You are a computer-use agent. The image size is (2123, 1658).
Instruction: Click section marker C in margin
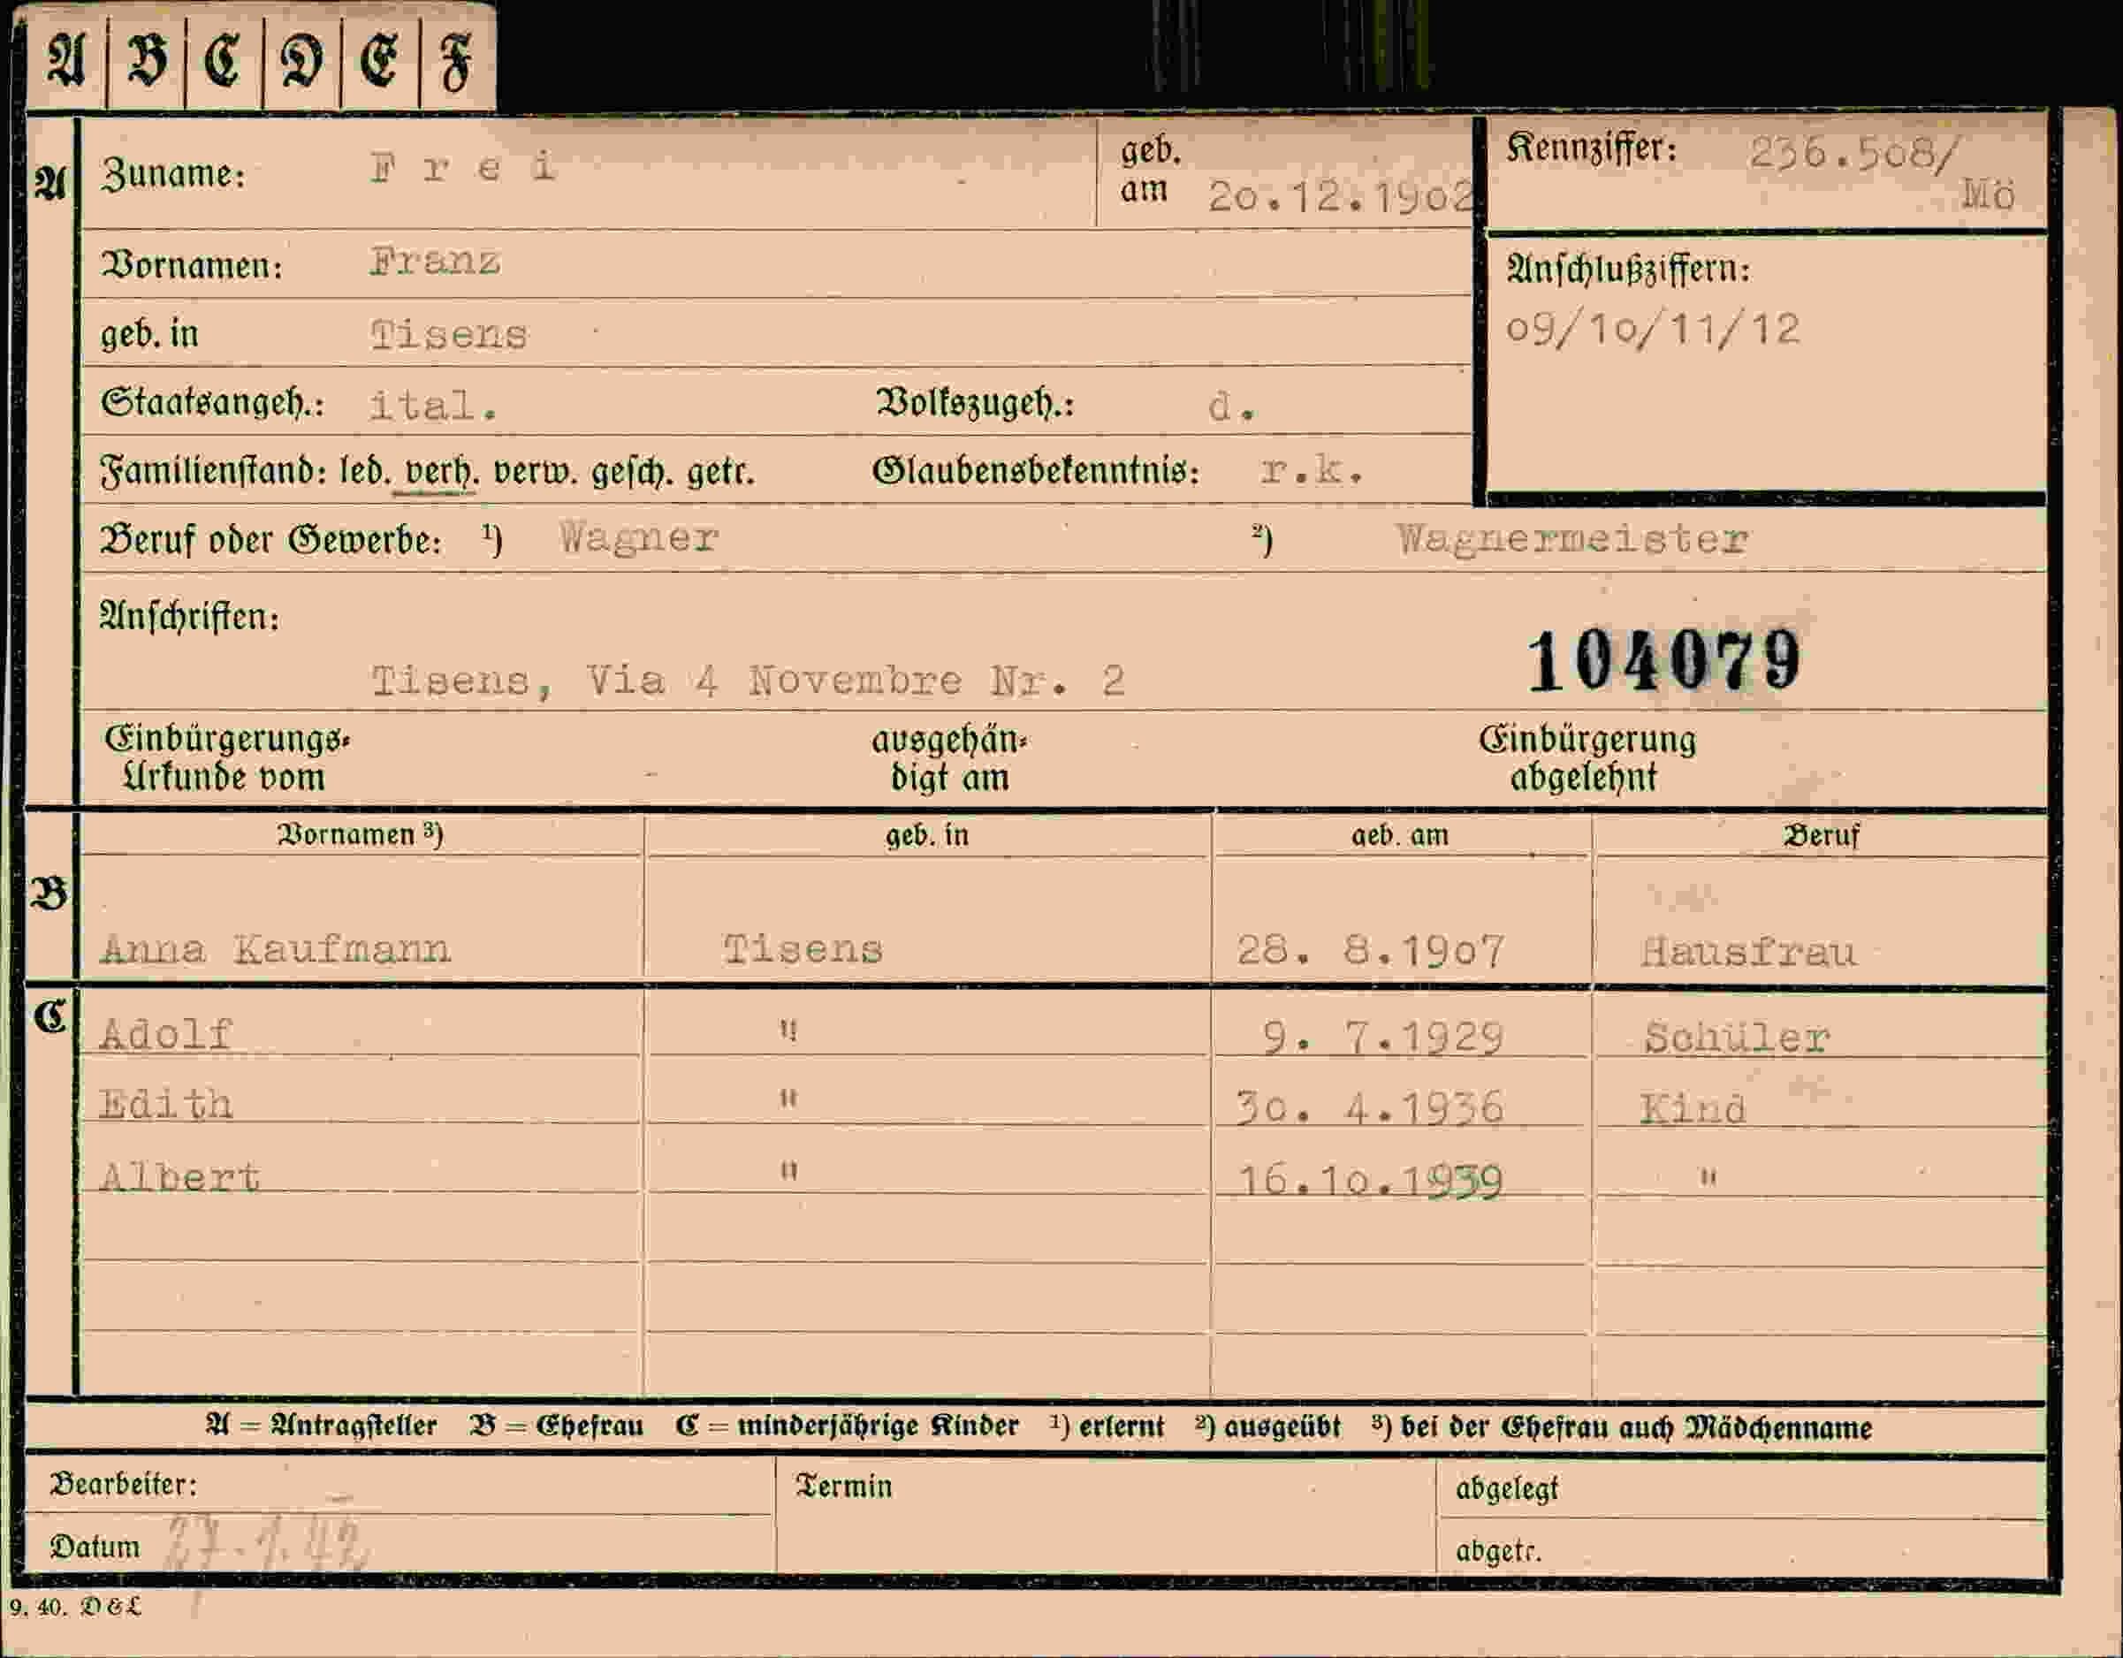(x=49, y=1016)
